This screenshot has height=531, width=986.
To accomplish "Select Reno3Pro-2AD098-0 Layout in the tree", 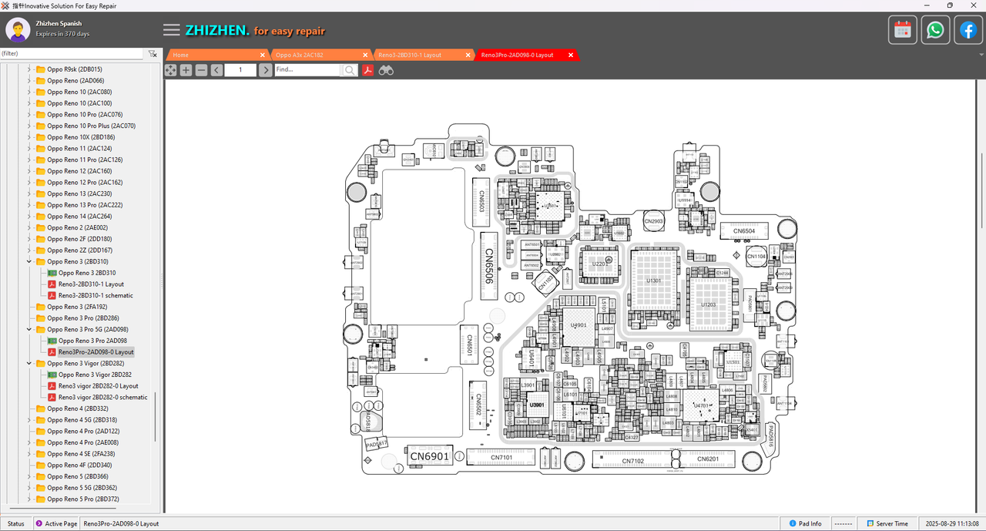I will click(x=96, y=352).
